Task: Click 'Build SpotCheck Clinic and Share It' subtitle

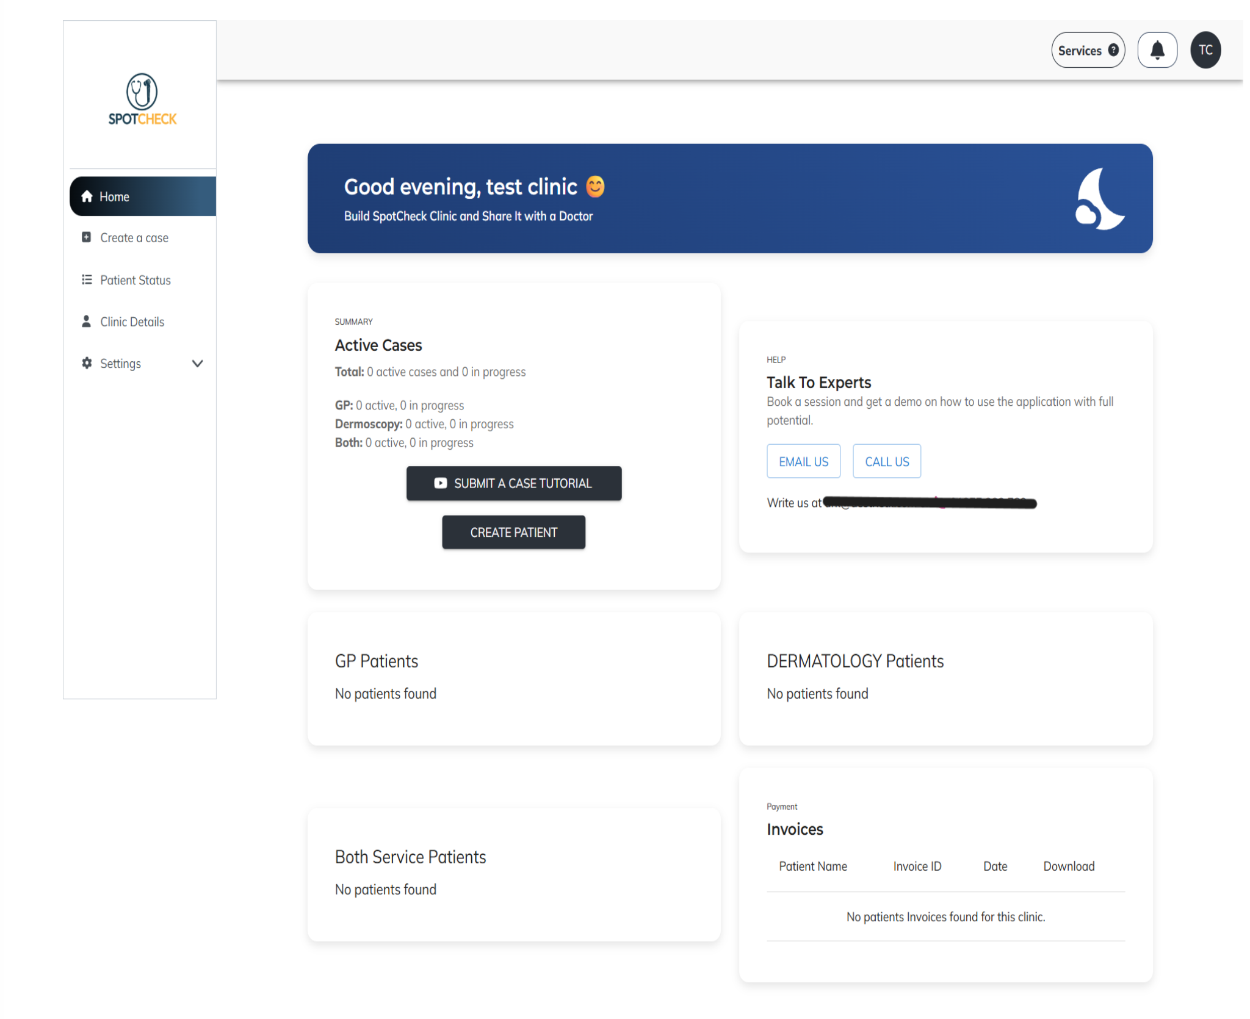Action: coord(468,216)
